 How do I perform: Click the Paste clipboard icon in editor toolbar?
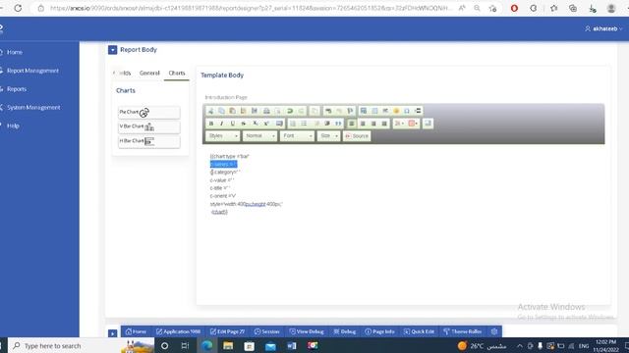[232, 111]
